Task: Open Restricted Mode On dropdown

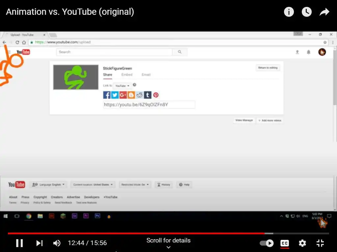Action: 135,184
